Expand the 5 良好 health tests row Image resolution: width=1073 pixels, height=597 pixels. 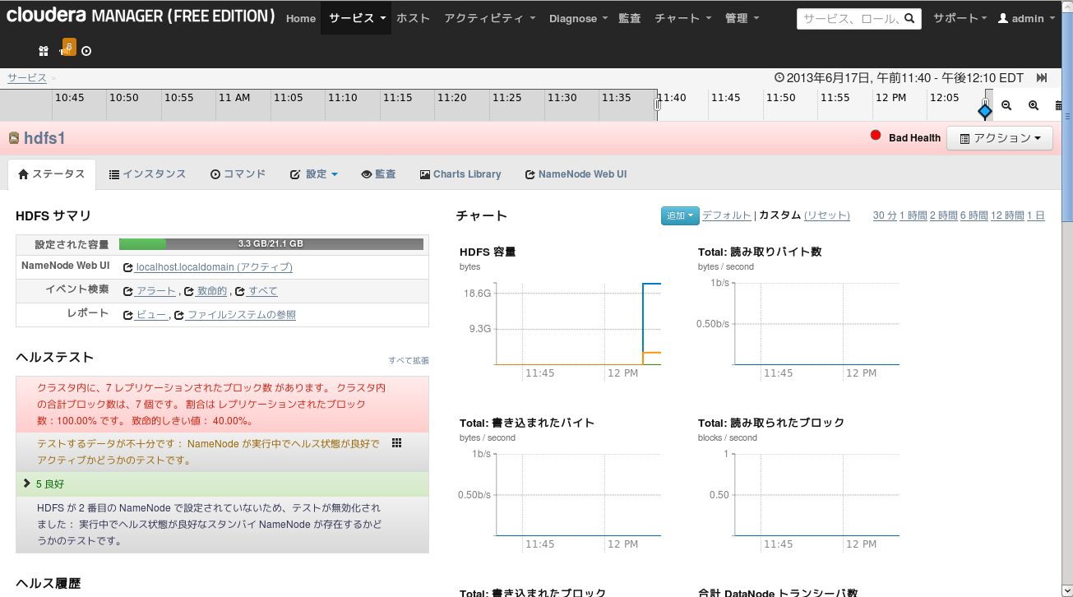point(222,484)
